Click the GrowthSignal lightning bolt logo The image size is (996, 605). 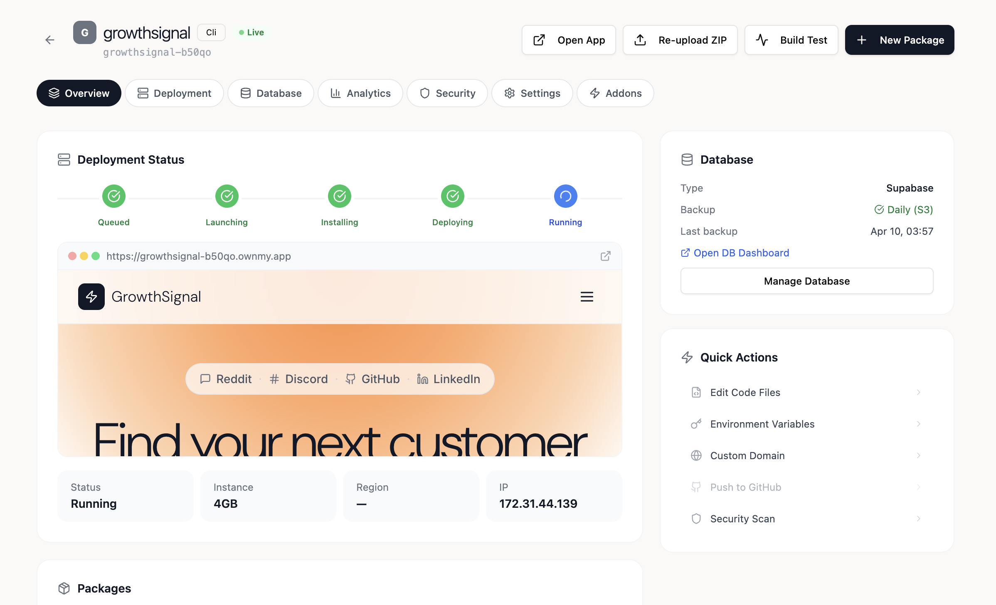(x=91, y=297)
